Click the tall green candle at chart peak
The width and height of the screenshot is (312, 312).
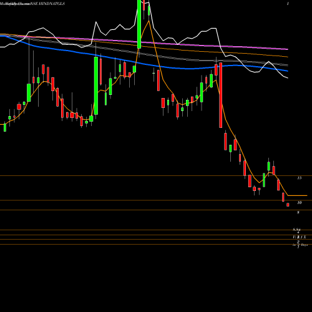(139, 24)
